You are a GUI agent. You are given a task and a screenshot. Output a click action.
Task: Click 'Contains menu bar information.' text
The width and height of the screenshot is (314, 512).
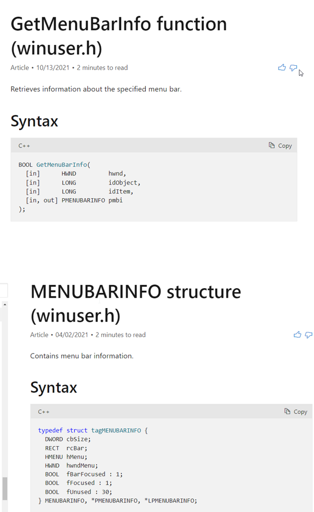[x=82, y=356]
